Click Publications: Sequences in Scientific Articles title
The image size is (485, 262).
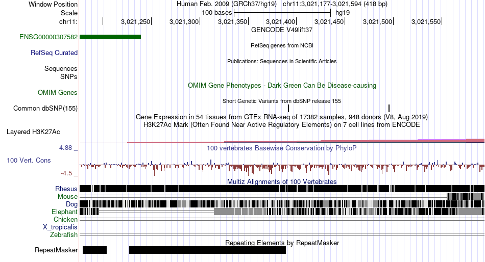tap(282, 61)
